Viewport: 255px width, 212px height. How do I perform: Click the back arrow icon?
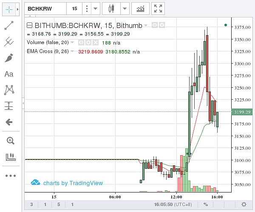9,122
